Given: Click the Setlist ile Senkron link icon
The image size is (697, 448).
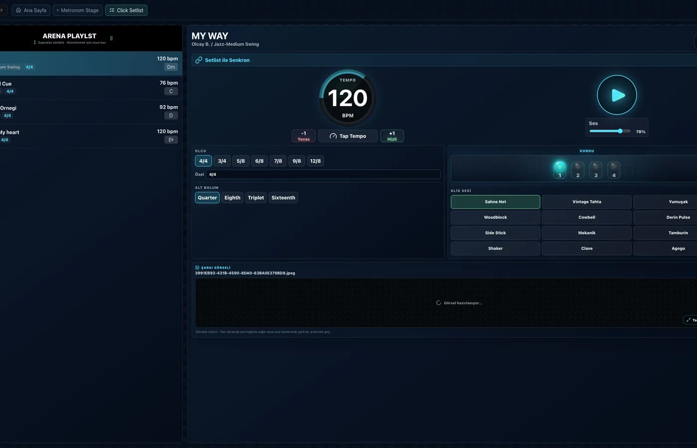Looking at the screenshot, I should 199,60.
